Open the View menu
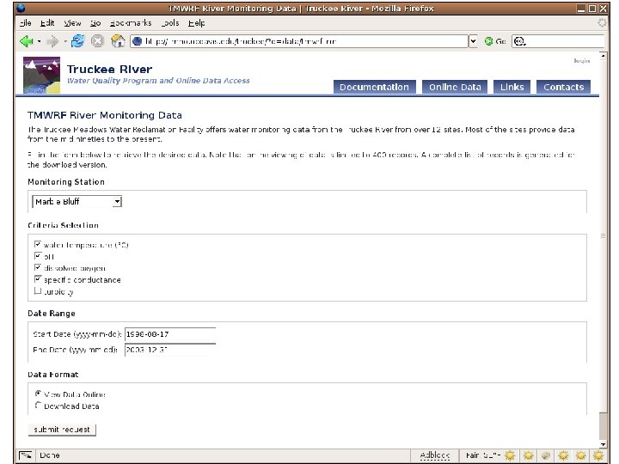The image size is (619, 464). point(72,23)
